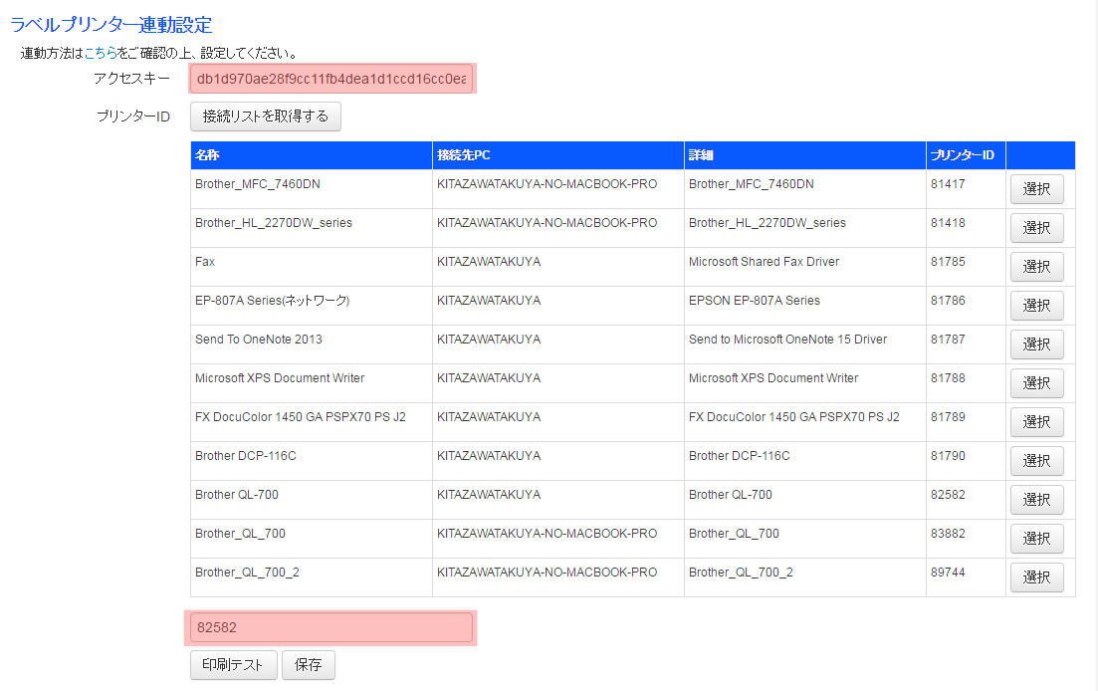Select Brother_QL_700 ID 83882 via 選択

point(1036,539)
